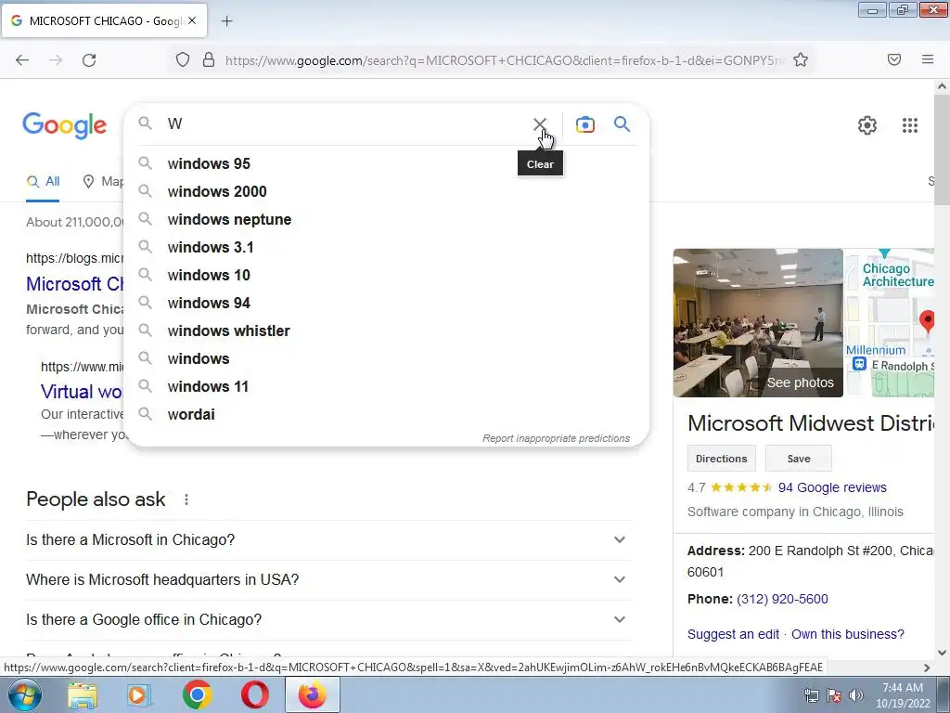
Task: Expand "Is there a Google office in Chicago?"
Action: click(x=327, y=619)
